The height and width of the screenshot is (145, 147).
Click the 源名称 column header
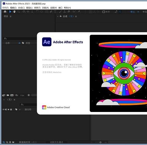[x=28, y=110]
